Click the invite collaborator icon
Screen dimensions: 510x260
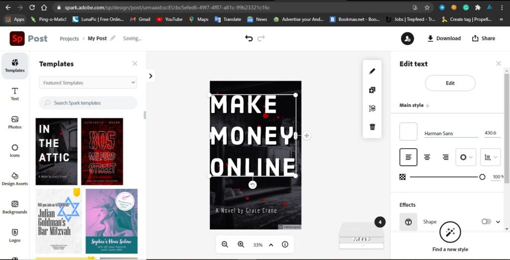tap(407, 39)
